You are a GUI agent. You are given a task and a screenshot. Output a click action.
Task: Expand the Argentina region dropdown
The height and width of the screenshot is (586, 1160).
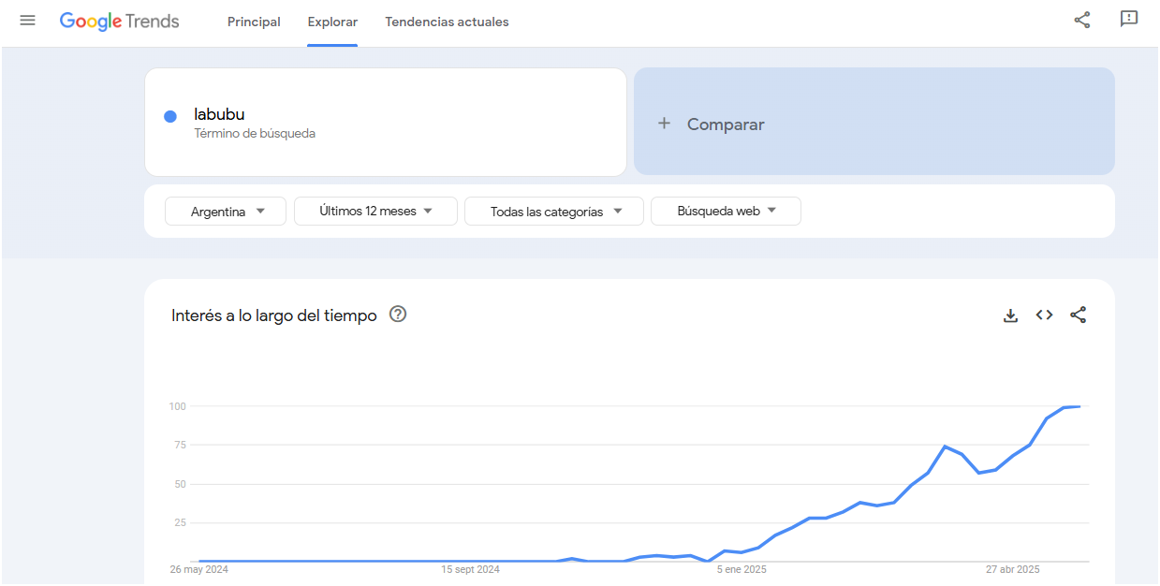tap(226, 212)
